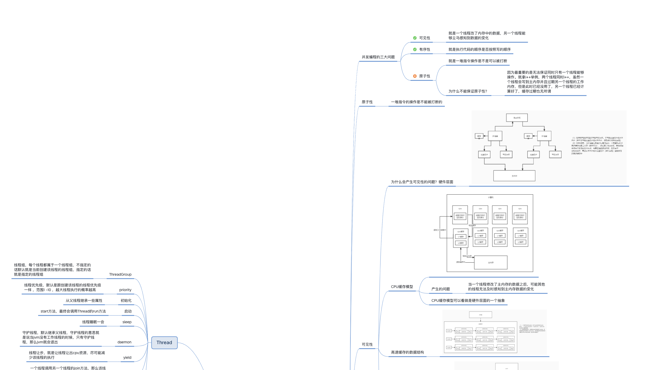The image size is (659, 370).
Task: Click the 守护线程 description text block
Action: click(61, 337)
